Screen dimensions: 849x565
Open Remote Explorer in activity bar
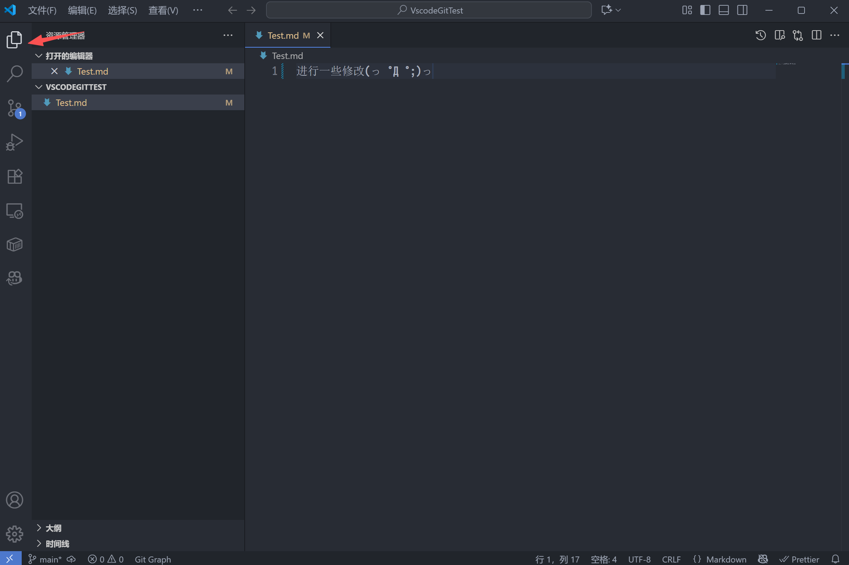[15, 210]
